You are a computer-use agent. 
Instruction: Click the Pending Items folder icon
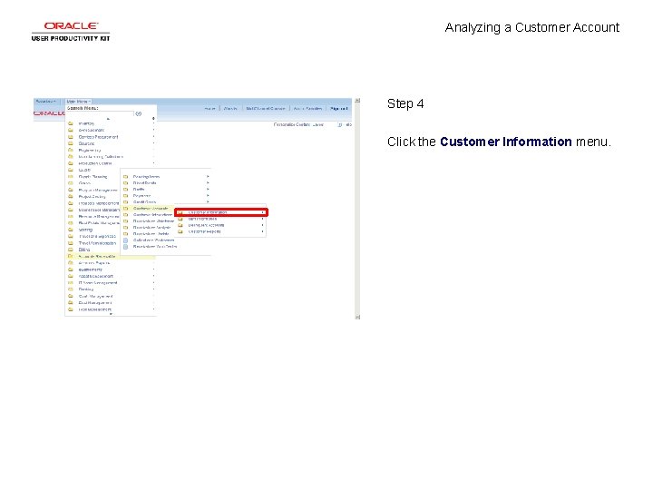point(126,177)
